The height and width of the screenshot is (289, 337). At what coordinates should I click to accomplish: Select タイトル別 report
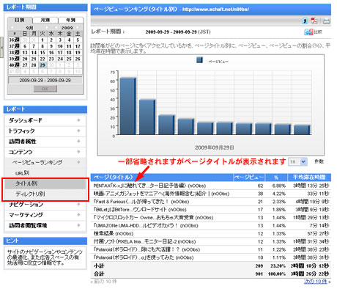coord(45,183)
